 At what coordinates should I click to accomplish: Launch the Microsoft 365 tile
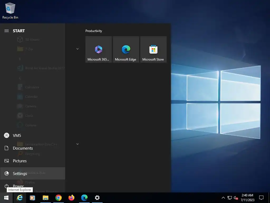(99, 49)
